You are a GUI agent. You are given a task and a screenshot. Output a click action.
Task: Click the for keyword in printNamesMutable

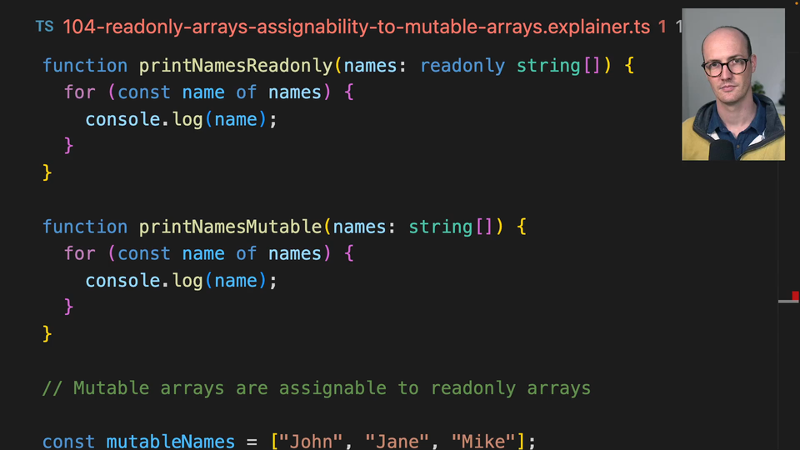point(80,253)
